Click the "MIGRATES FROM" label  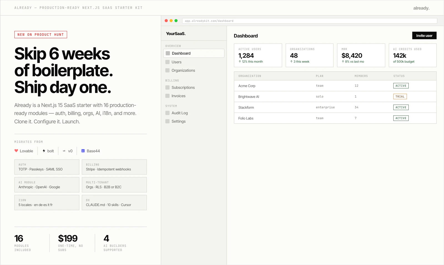coord(29,142)
